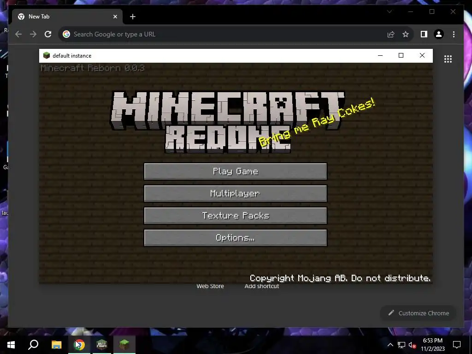Screen dimensions: 472x354
Task: Open Windows taskbar search
Action: 33,345
